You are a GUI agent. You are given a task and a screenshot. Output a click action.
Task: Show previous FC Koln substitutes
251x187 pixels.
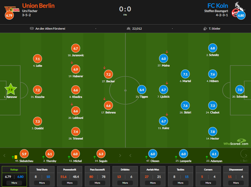click(x=130, y=156)
